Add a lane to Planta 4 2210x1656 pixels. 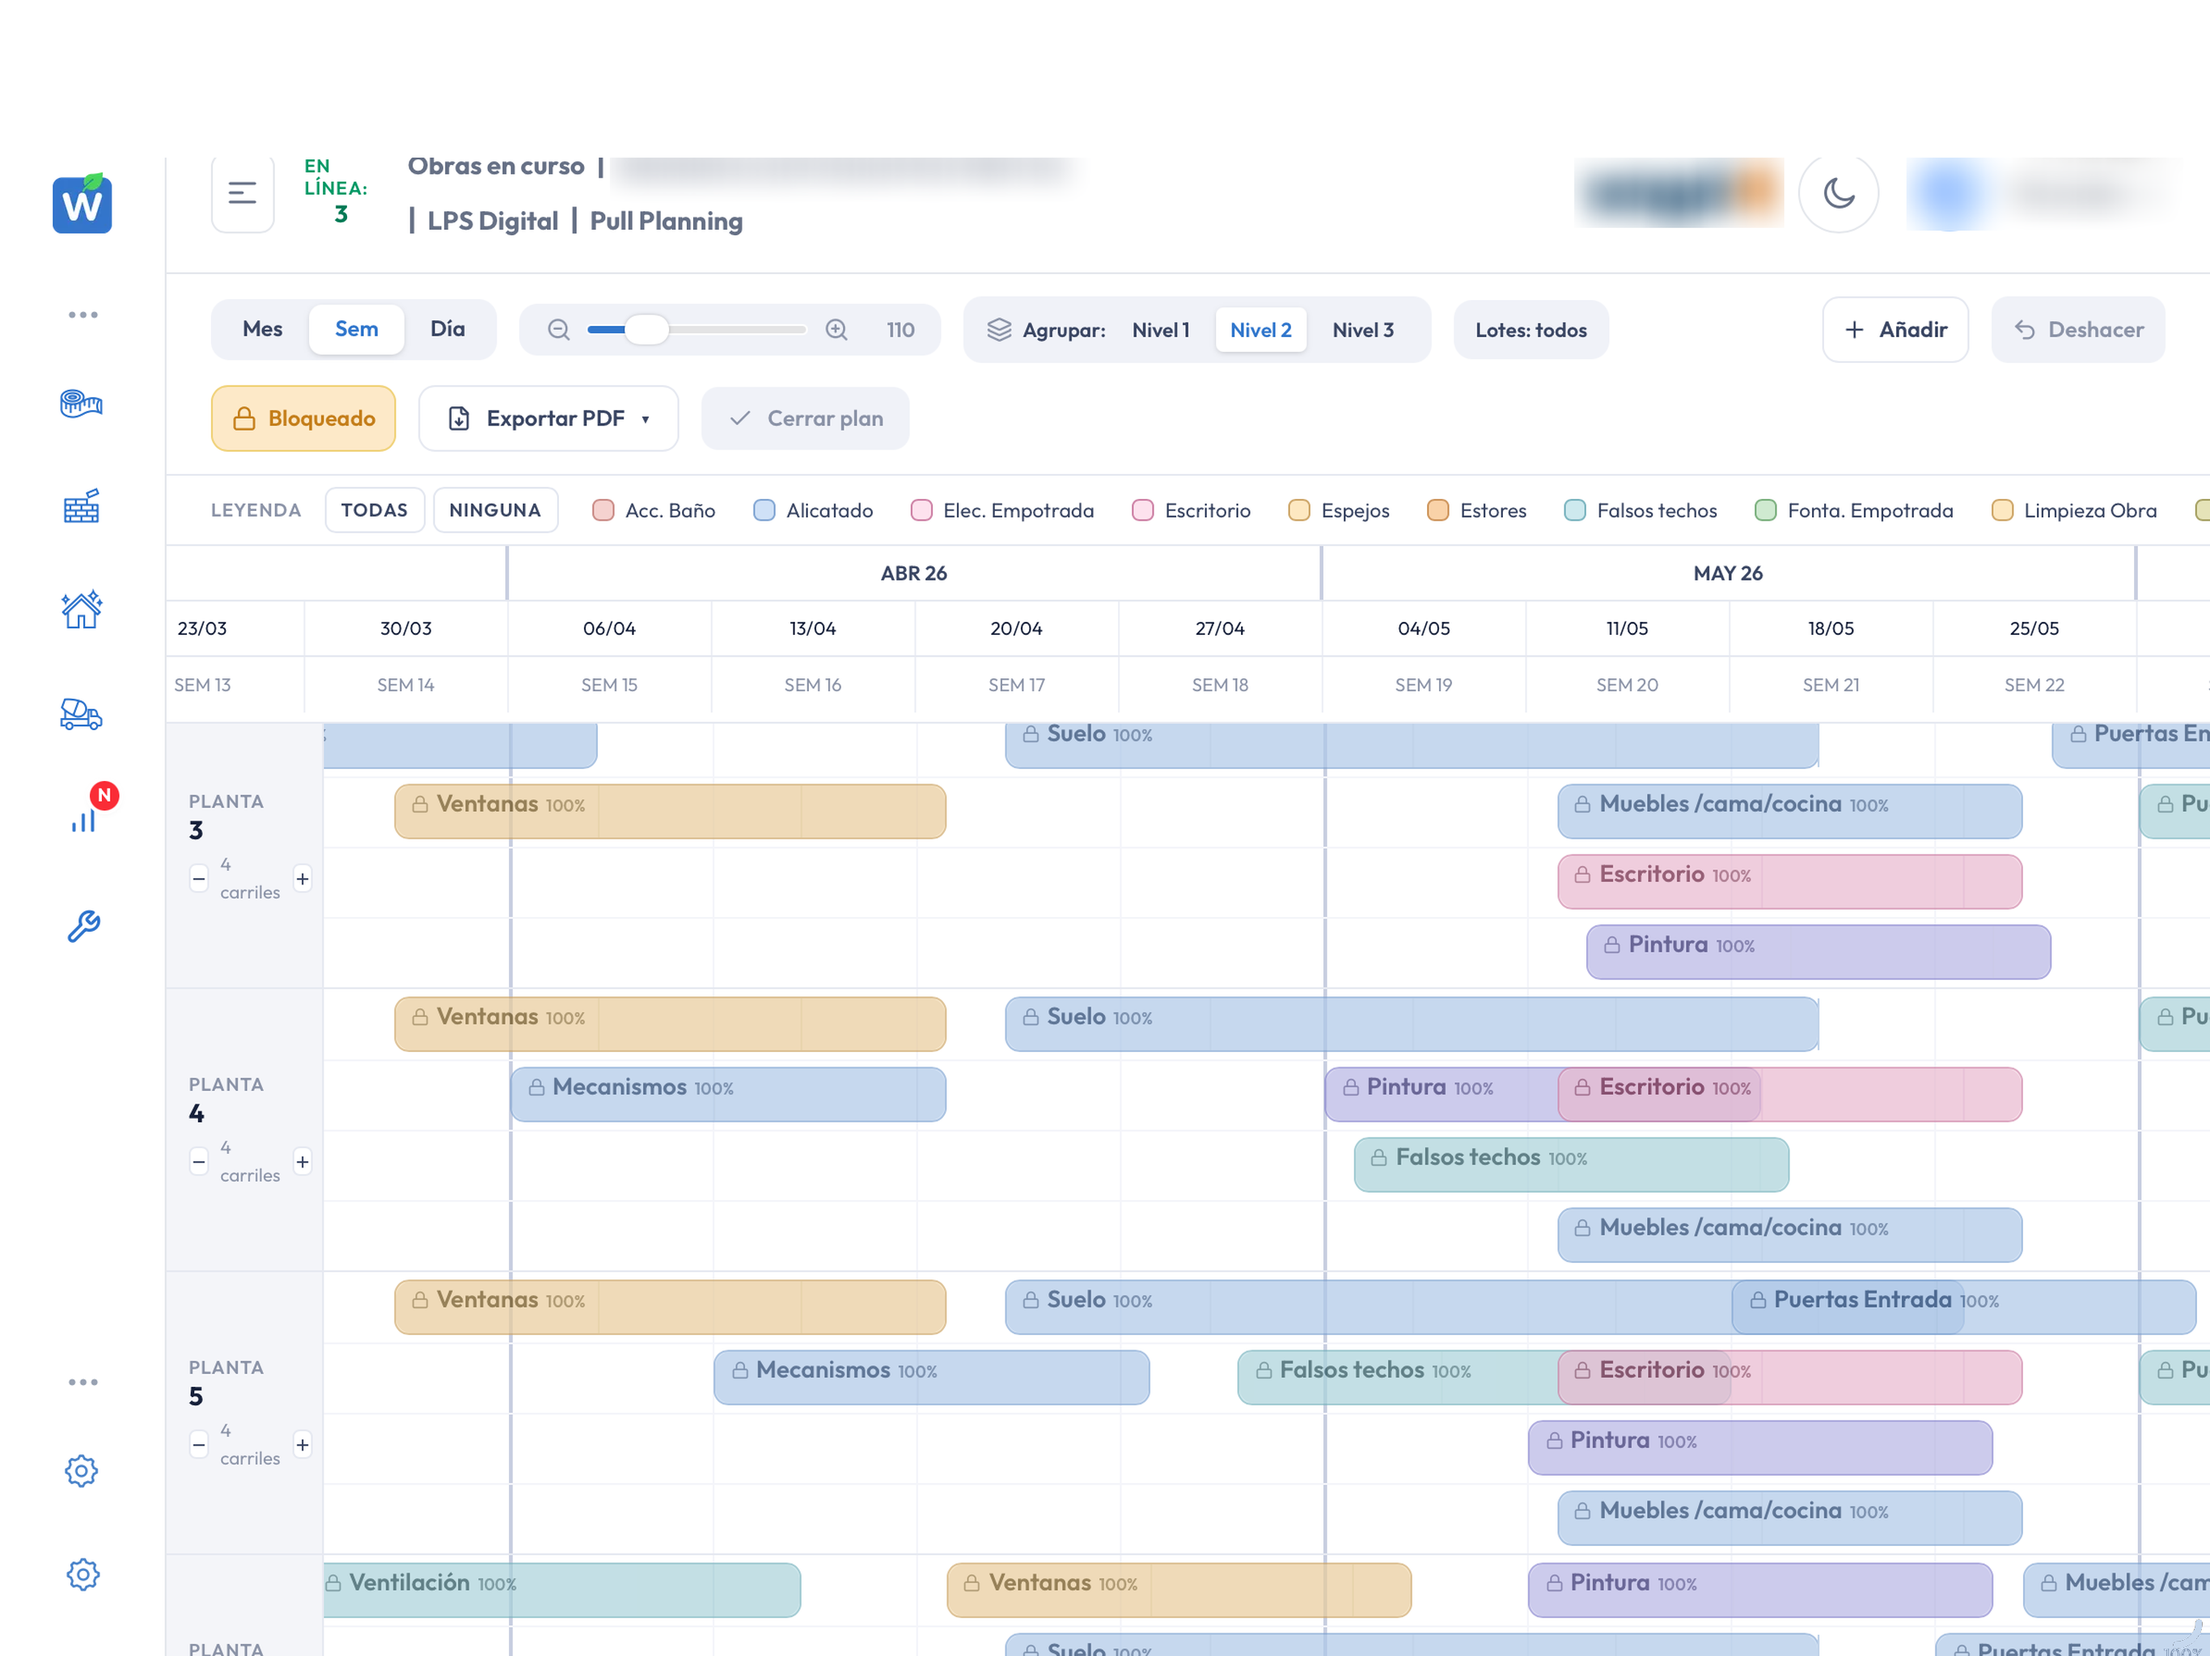click(x=303, y=1162)
